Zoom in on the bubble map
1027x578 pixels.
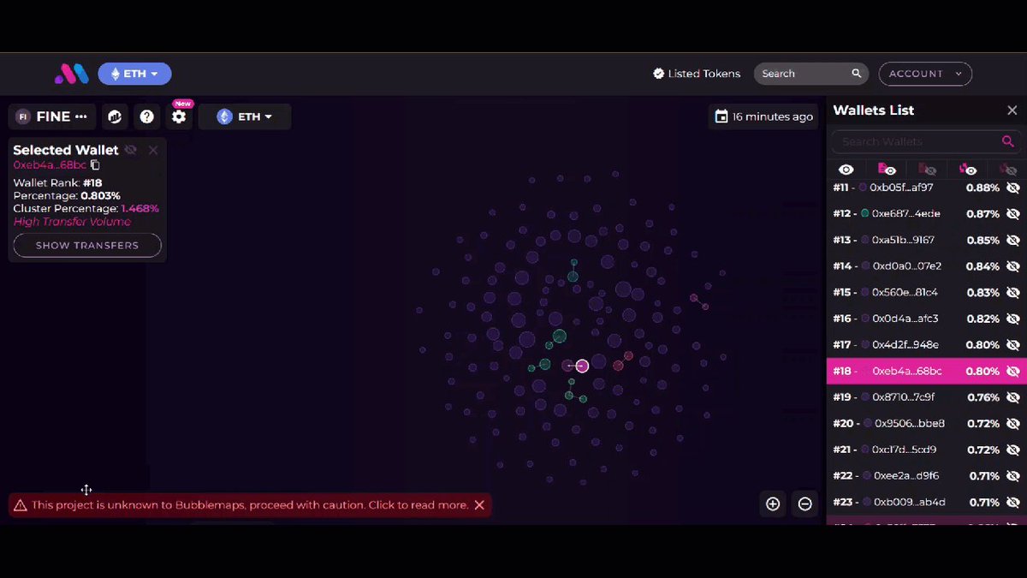[773, 504]
